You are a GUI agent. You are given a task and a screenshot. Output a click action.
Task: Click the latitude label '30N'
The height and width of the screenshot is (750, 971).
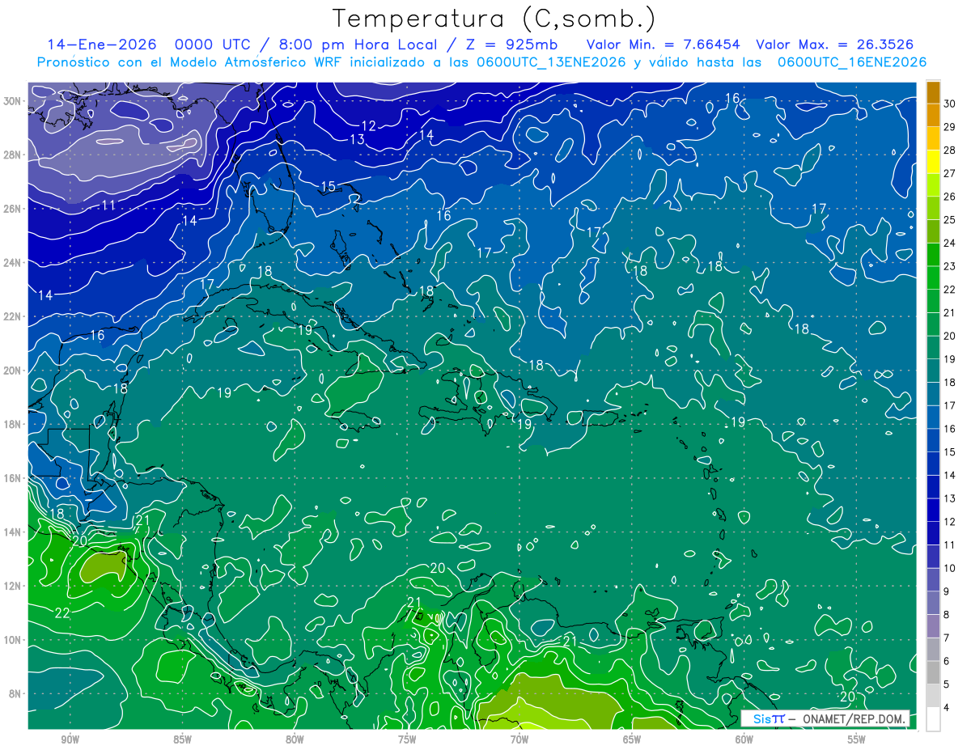(13, 101)
